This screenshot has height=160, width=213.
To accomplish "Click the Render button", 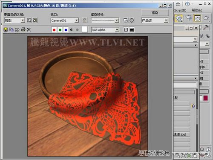I will (155, 13).
